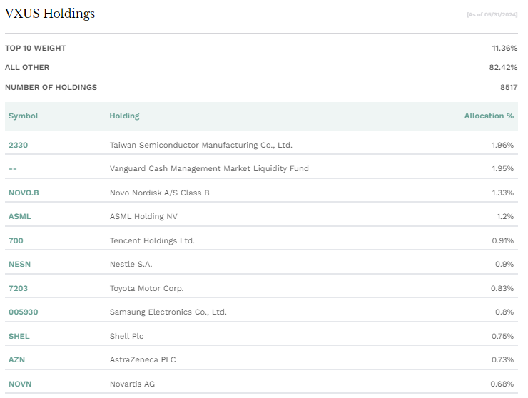Select the 0.73% allocation for AstraZeneca
The width and height of the screenshot is (528, 398).
coord(503,360)
